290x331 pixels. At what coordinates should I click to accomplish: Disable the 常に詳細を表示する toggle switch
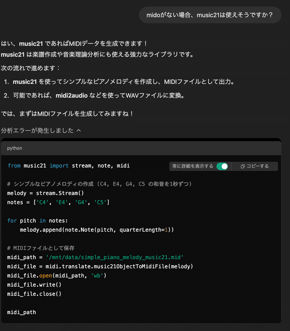[x=222, y=166]
